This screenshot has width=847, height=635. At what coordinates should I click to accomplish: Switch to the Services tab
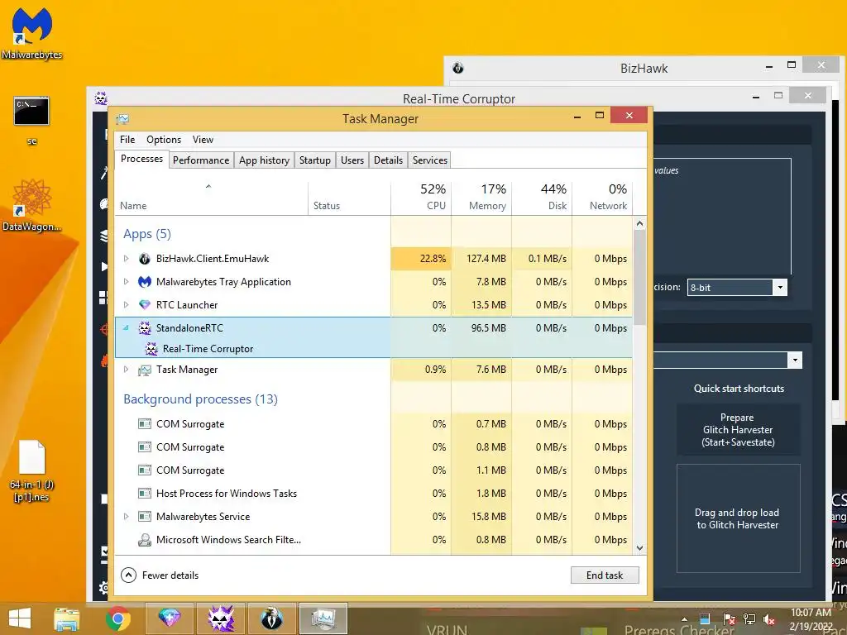click(430, 160)
